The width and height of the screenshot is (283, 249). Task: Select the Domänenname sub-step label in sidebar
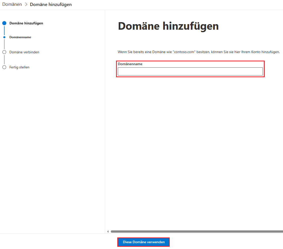20,37
